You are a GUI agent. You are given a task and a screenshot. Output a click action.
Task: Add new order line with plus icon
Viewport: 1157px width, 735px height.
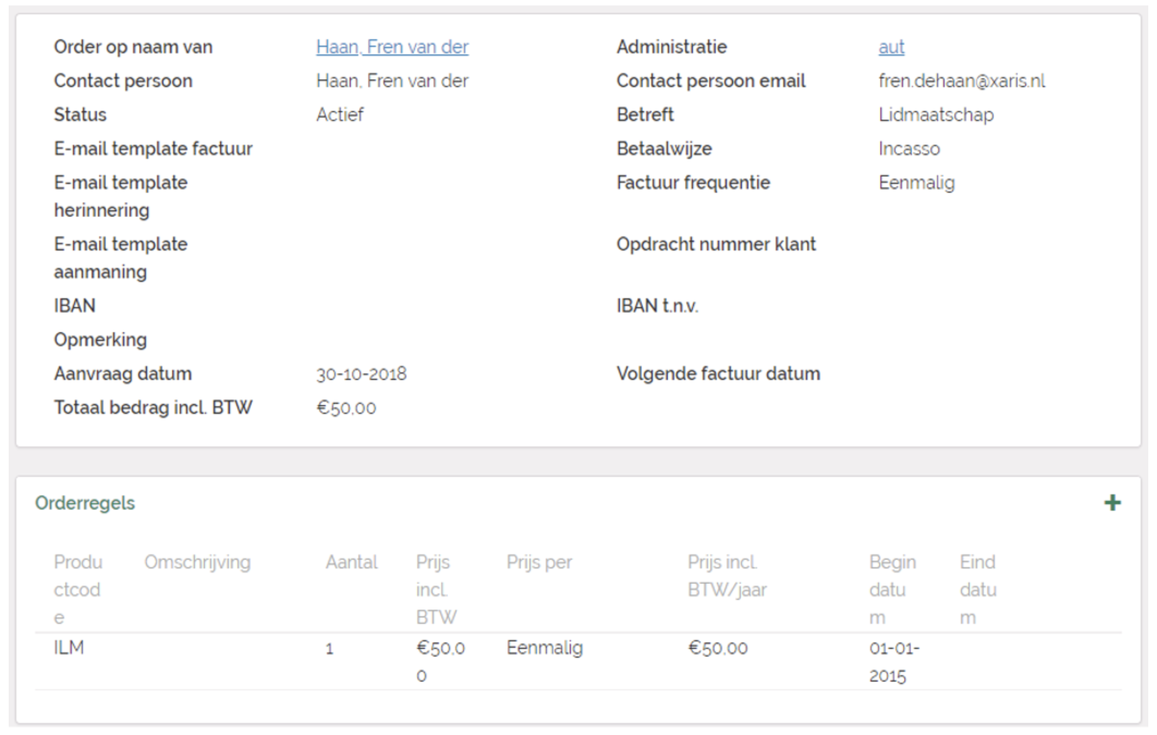click(x=1112, y=503)
